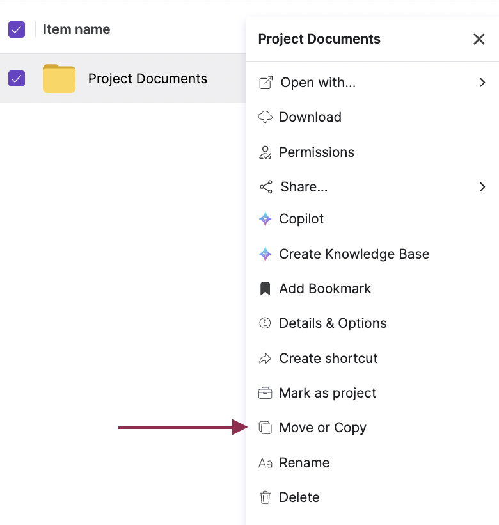
Task: Click the Create shortcut arrow icon
Action: 265,359
